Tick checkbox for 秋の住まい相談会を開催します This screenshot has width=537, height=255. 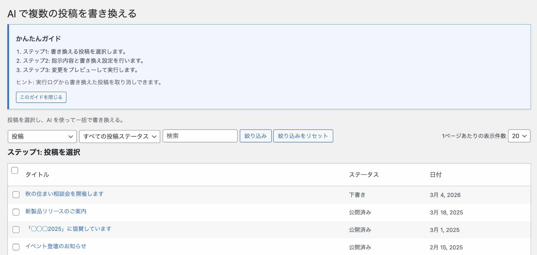coord(16,195)
